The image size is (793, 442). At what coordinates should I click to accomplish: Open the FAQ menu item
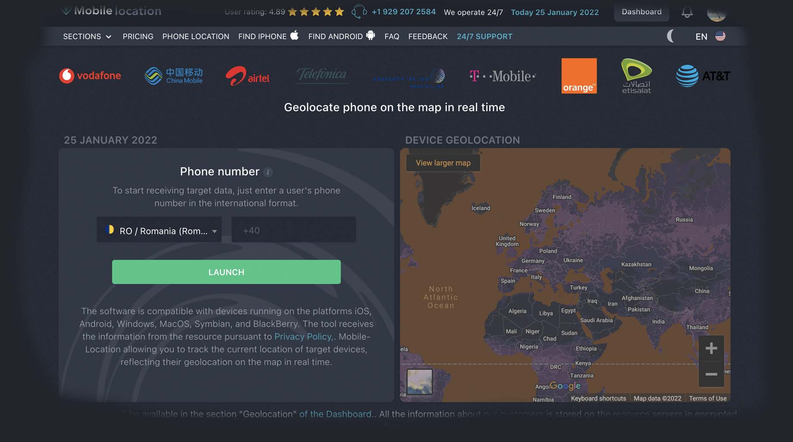point(391,36)
